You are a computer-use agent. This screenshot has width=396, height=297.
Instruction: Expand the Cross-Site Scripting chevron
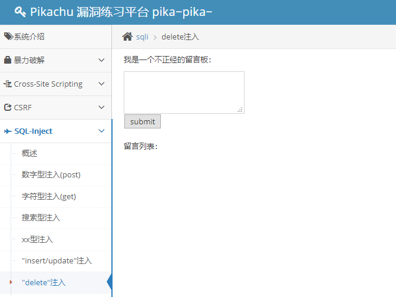click(x=101, y=84)
